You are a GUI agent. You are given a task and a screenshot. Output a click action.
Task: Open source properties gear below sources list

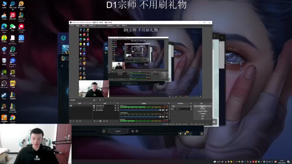tap(100, 121)
